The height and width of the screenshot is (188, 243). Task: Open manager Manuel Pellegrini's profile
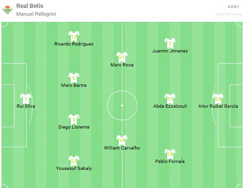pyautogui.click(x=36, y=14)
